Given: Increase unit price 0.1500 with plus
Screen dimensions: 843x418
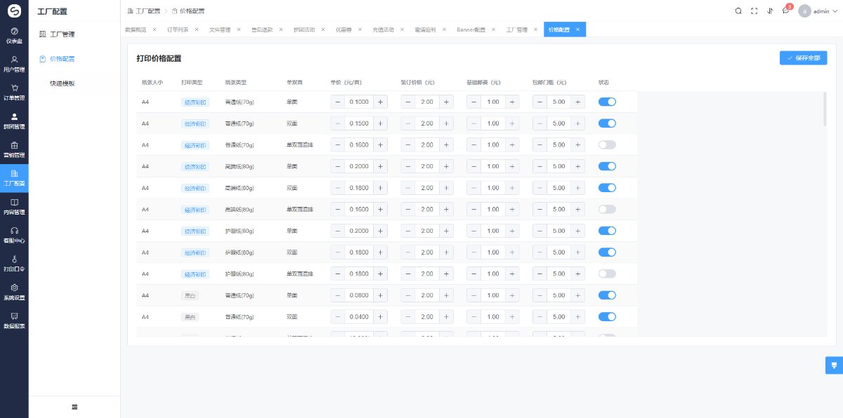Looking at the screenshot, I should [x=380, y=123].
